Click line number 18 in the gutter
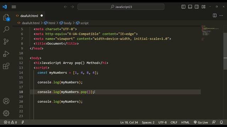This screenshot has width=227, height=127. click(x=21, y=92)
